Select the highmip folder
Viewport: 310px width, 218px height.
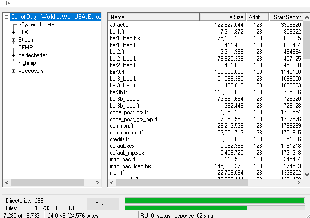[27, 63]
